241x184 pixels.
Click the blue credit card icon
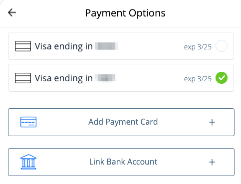[28, 122]
